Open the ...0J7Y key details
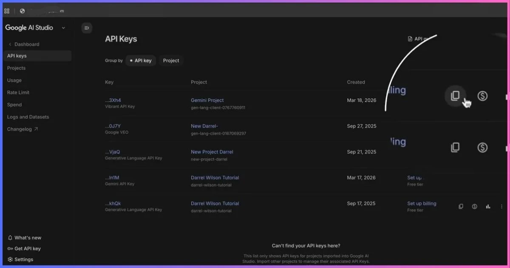 [113, 126]
